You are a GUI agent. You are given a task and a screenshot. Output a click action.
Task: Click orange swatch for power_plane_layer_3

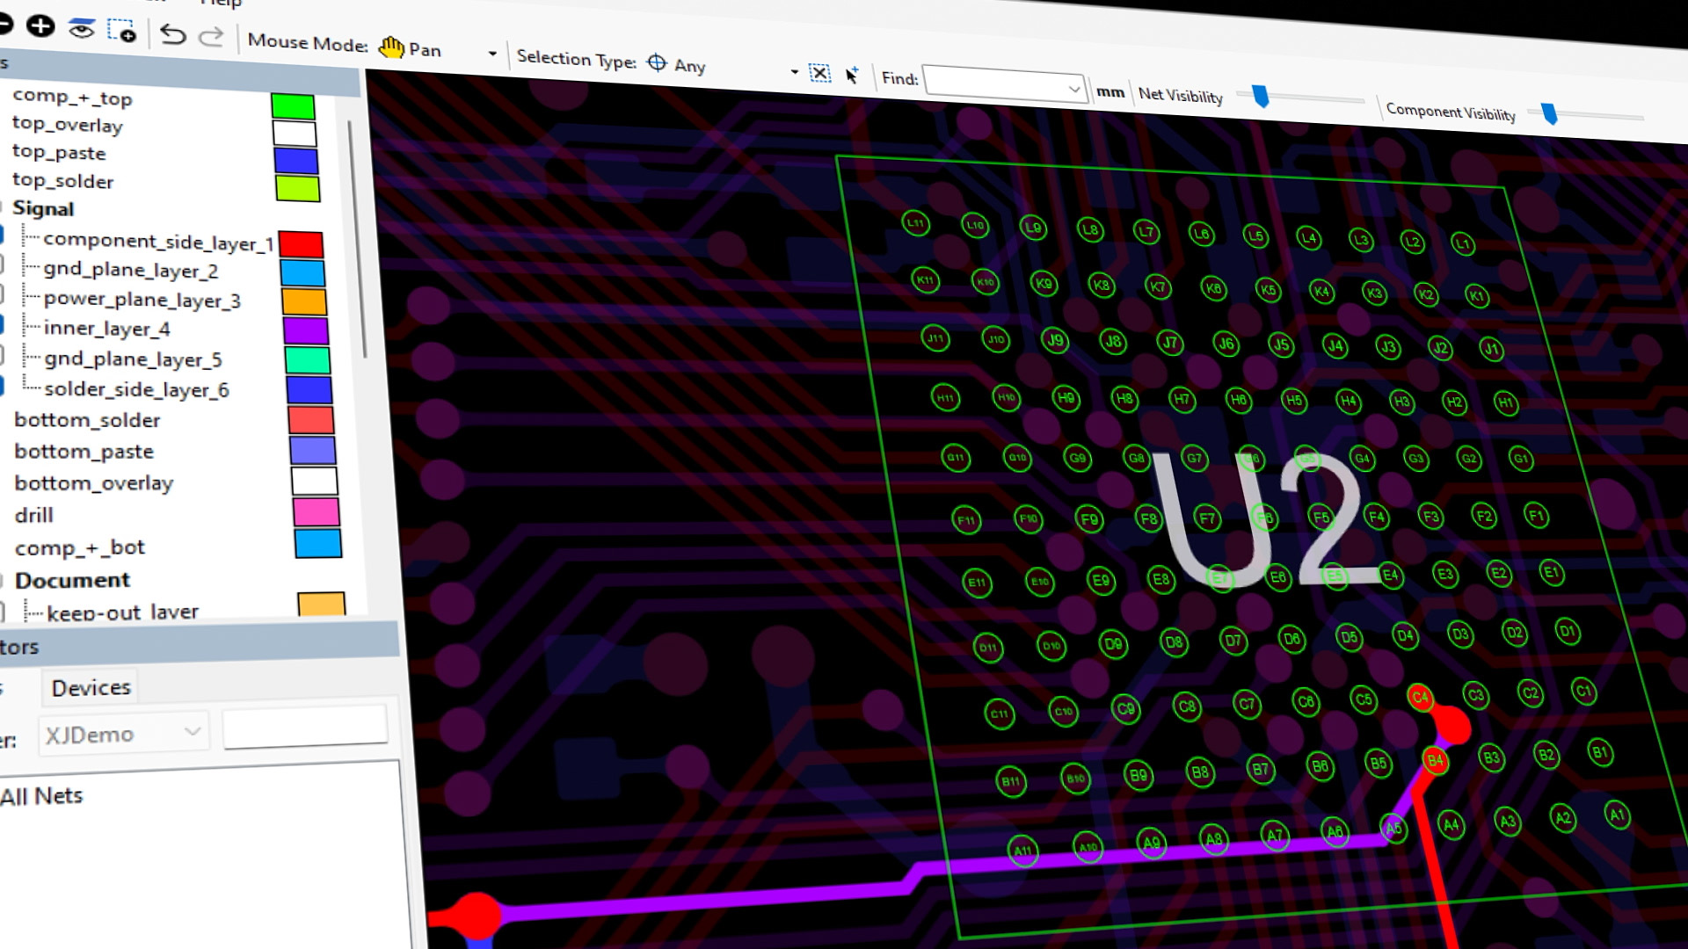tap(304, 301)
